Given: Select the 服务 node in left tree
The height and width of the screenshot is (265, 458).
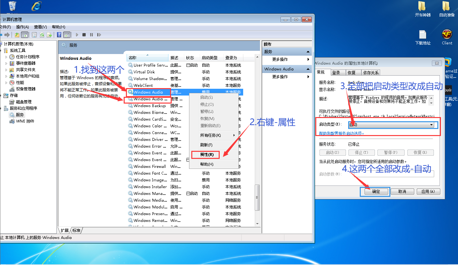Looking at the screenshot, I should coord(20,114).
